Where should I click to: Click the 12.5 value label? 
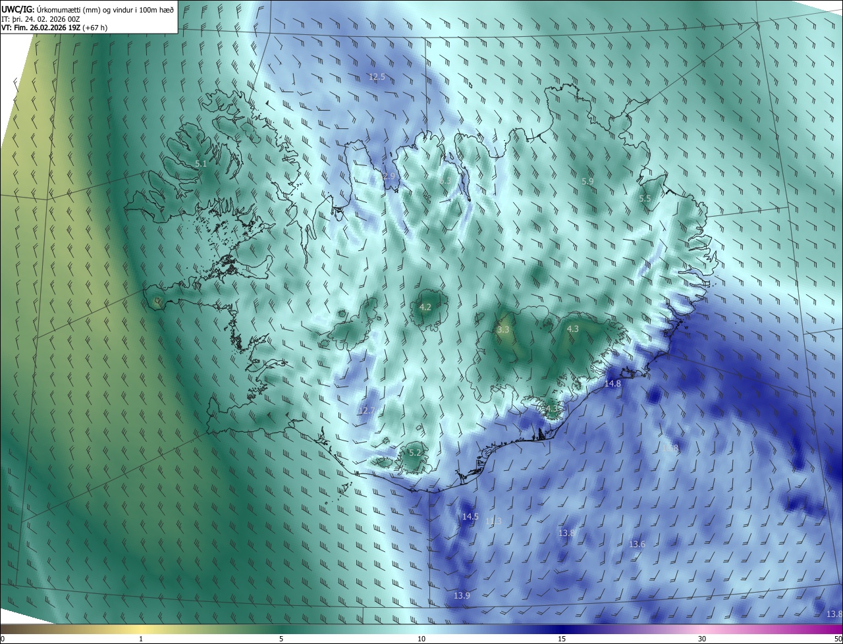tap(377, 77)
